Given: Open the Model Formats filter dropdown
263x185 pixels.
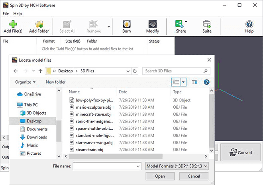Looking at the screenshot, I should point(177,166).
